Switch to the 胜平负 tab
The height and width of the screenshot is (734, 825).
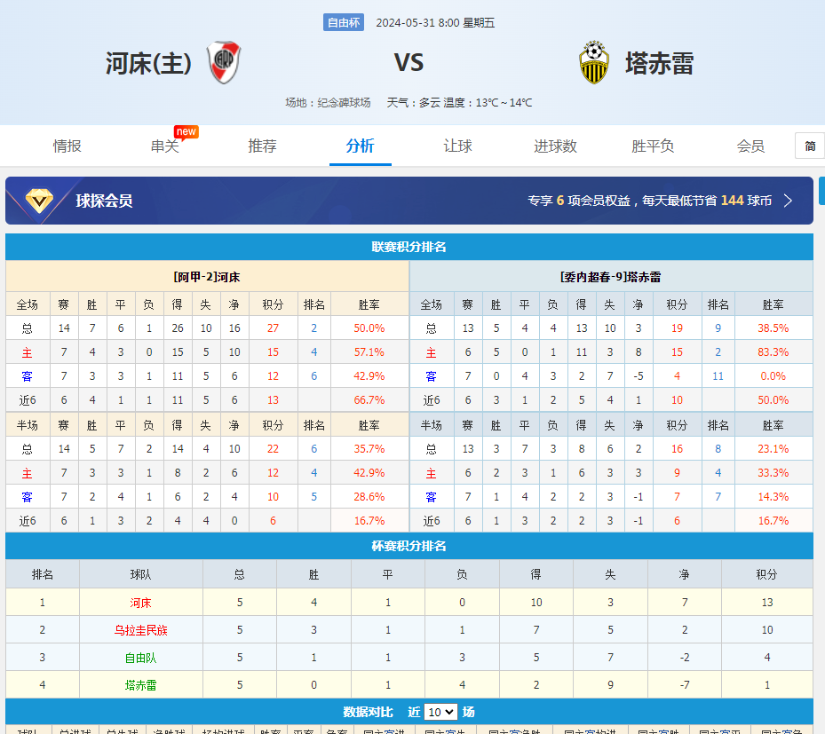[653, 146]
